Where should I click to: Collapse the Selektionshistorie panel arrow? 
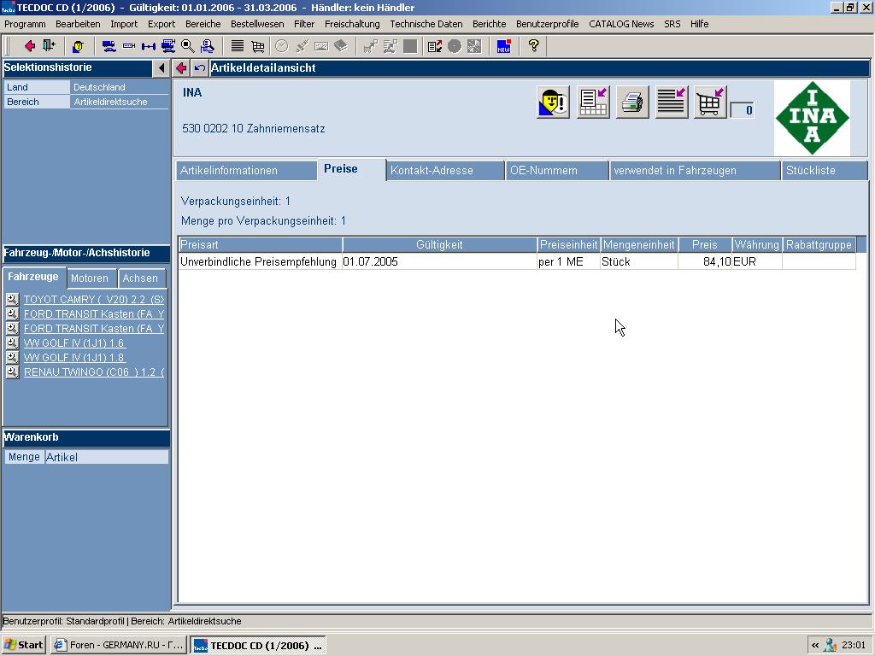tap(161, 68)
